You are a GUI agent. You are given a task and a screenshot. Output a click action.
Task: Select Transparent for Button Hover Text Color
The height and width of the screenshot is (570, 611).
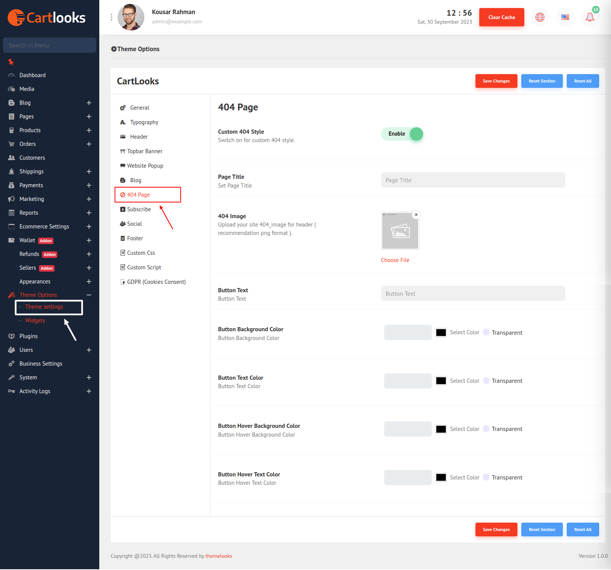[x=486, y=477]
